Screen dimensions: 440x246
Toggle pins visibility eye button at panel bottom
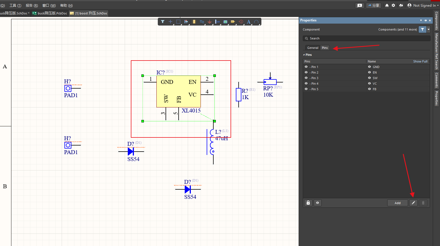(x=317, y=203)
